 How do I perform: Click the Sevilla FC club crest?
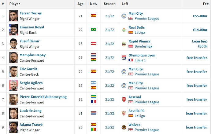(124, 114)
